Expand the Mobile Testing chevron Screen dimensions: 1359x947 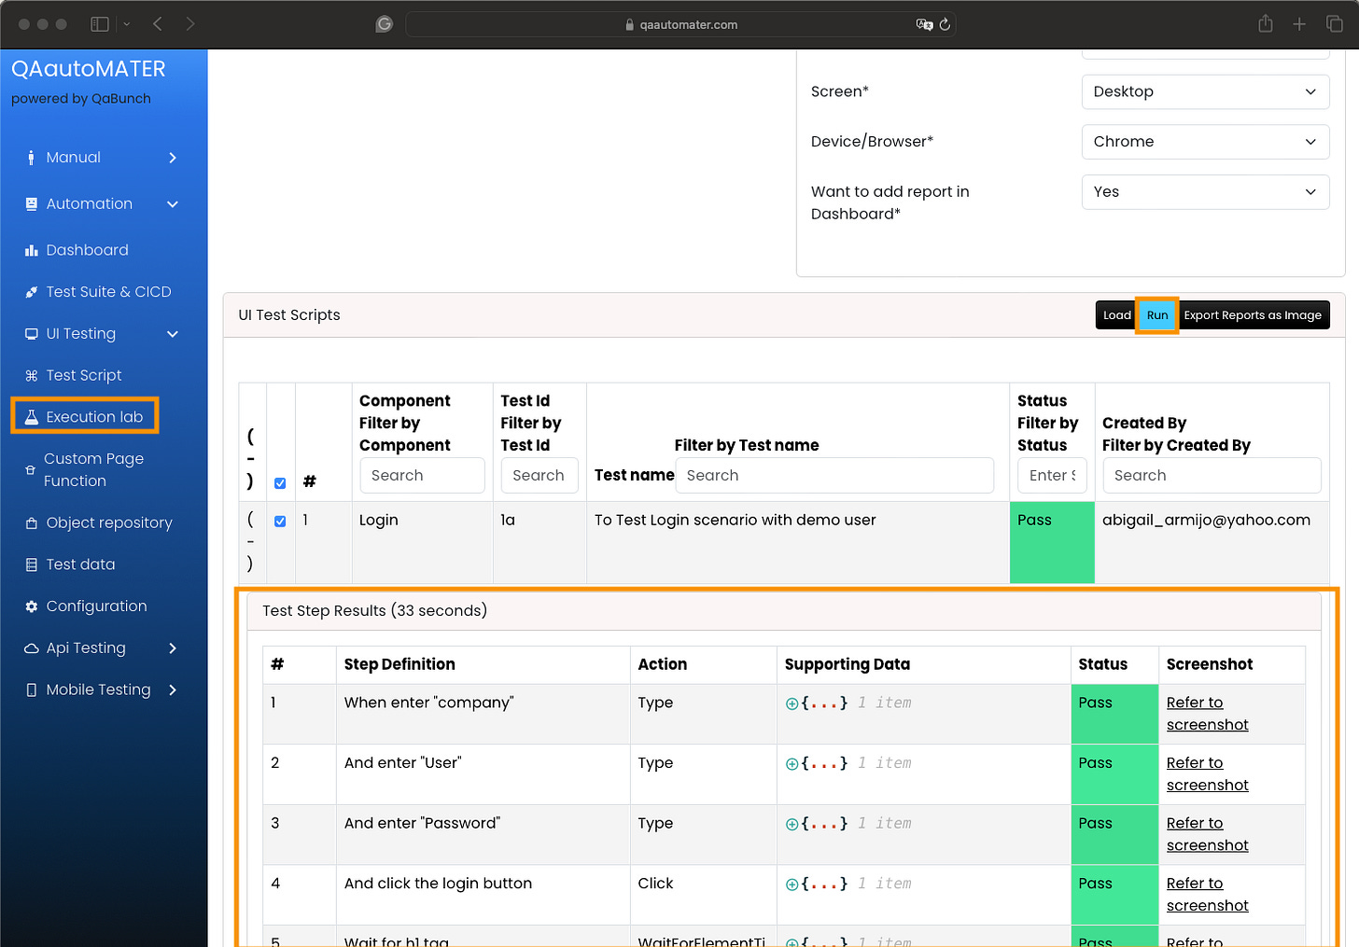[173, 690]
